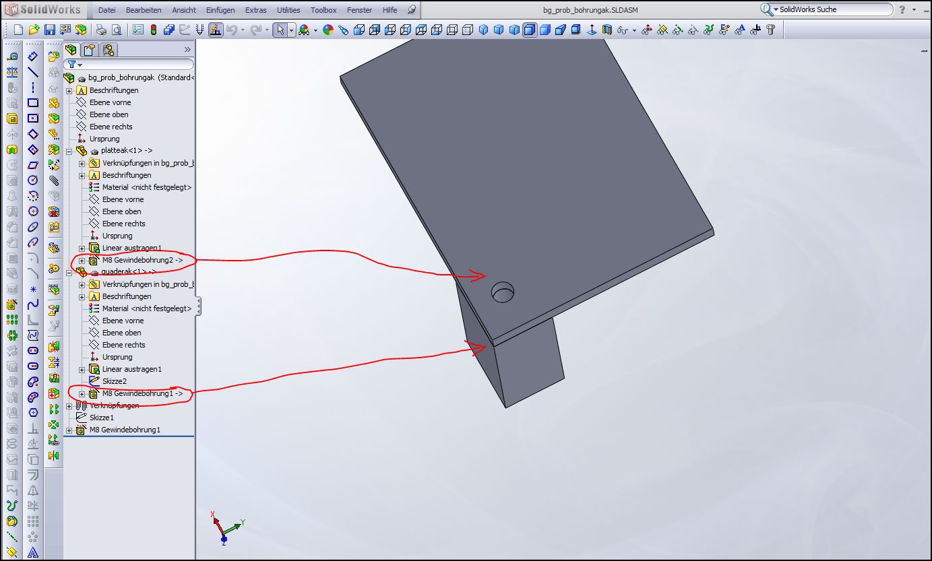
Task: Select the Smart Dimension tool
Action: coord(33,57)
